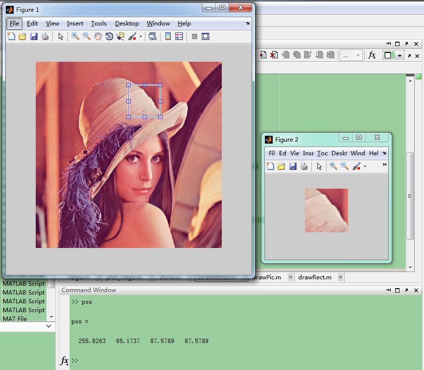Click editor vertical scrollbar thumb
The width and height of the screenshot is (424, 370).
[x=410, y=196]
